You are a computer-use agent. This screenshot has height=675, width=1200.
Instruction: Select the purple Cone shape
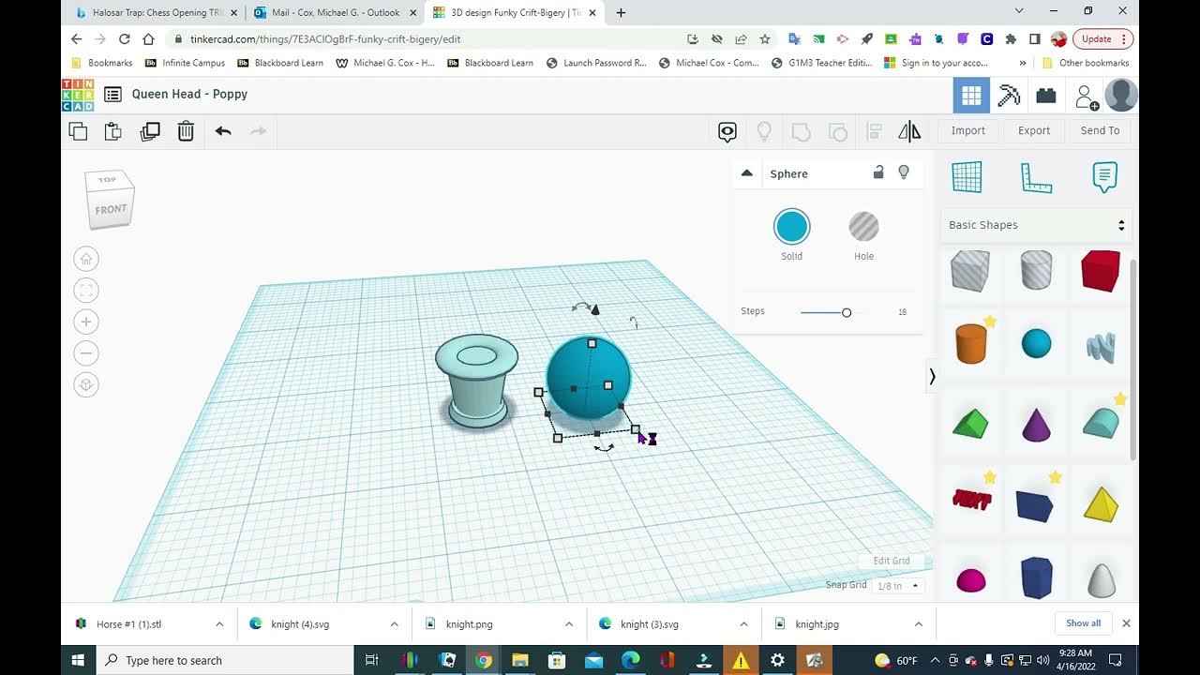1036,424
